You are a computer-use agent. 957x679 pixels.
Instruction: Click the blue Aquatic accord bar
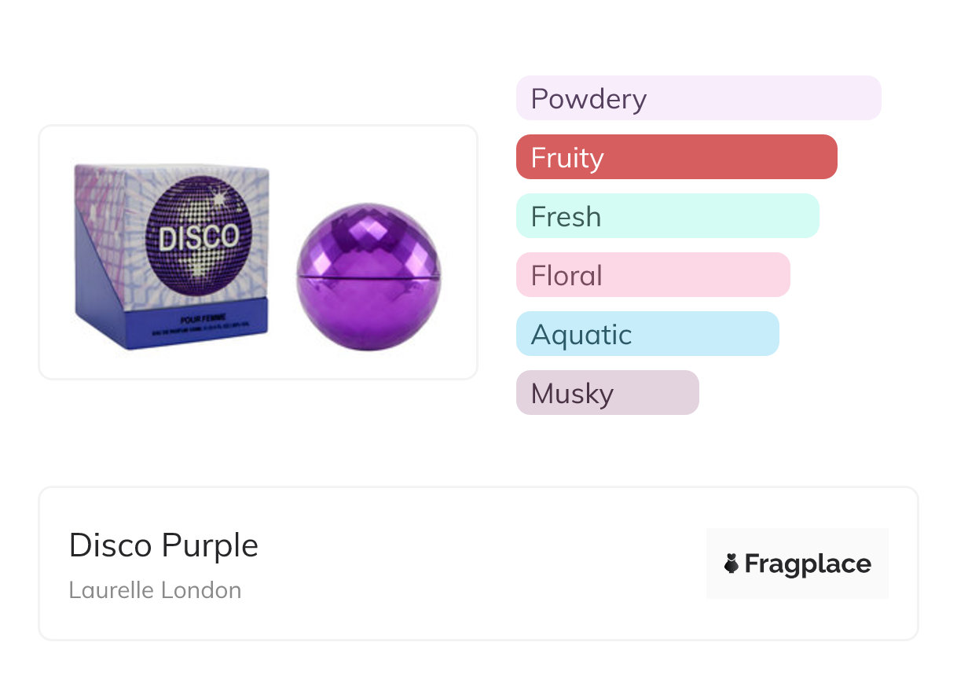coord(647,334)
